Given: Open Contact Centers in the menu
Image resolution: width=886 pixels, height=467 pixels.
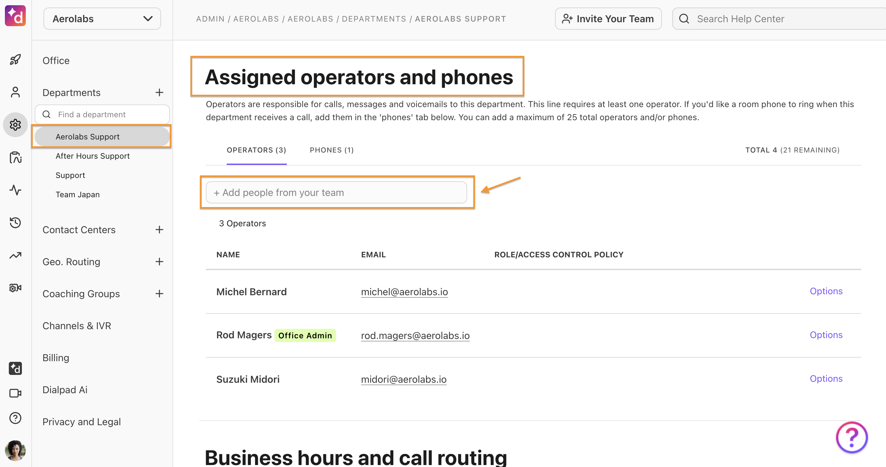Looking at the screenshot, I should click(79, 230).
